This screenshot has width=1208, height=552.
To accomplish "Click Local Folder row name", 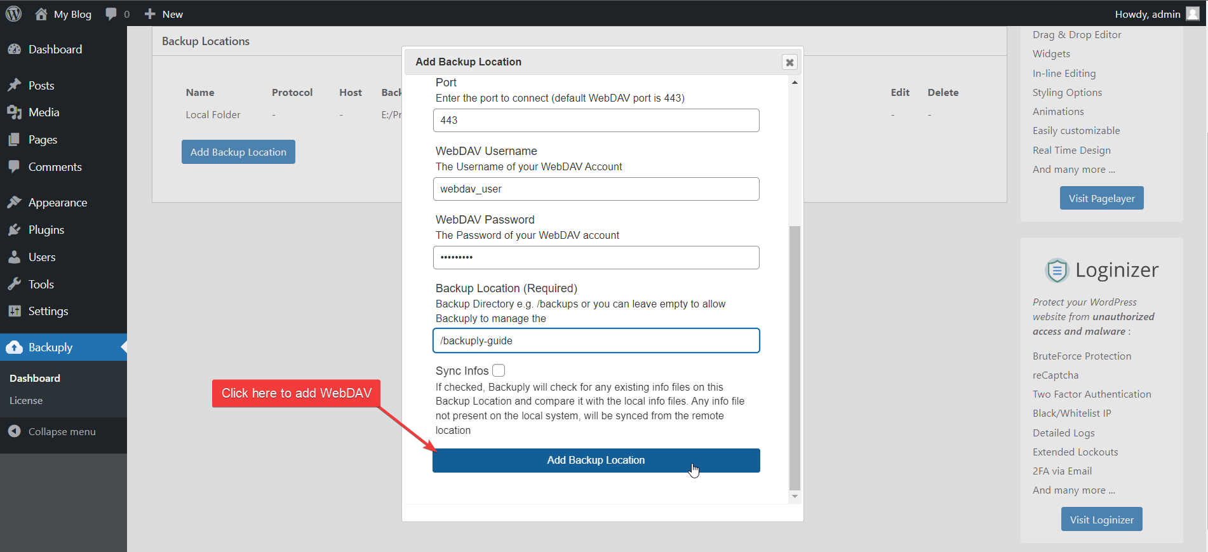I will click(x=213, y=115).
